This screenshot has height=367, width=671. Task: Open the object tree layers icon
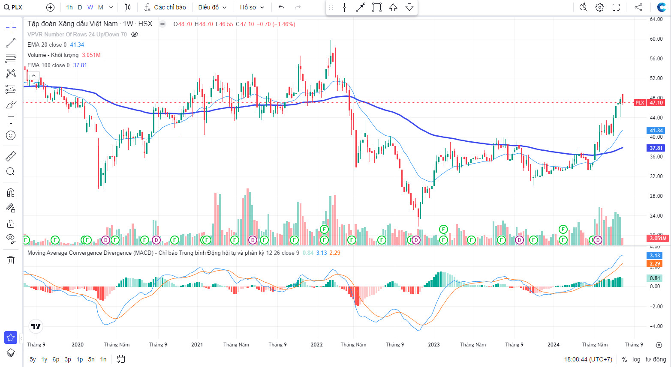pyautogui.click(x=11, y=353)
